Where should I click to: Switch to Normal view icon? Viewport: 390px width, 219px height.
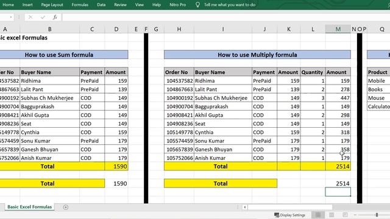318,215
